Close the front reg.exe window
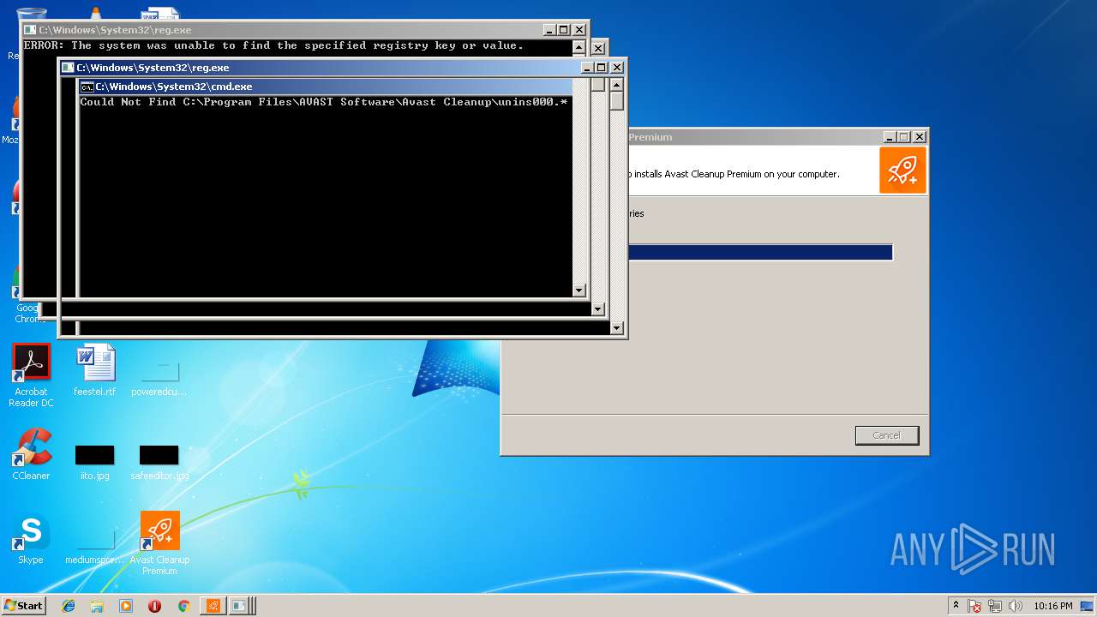 pos(616,68)
